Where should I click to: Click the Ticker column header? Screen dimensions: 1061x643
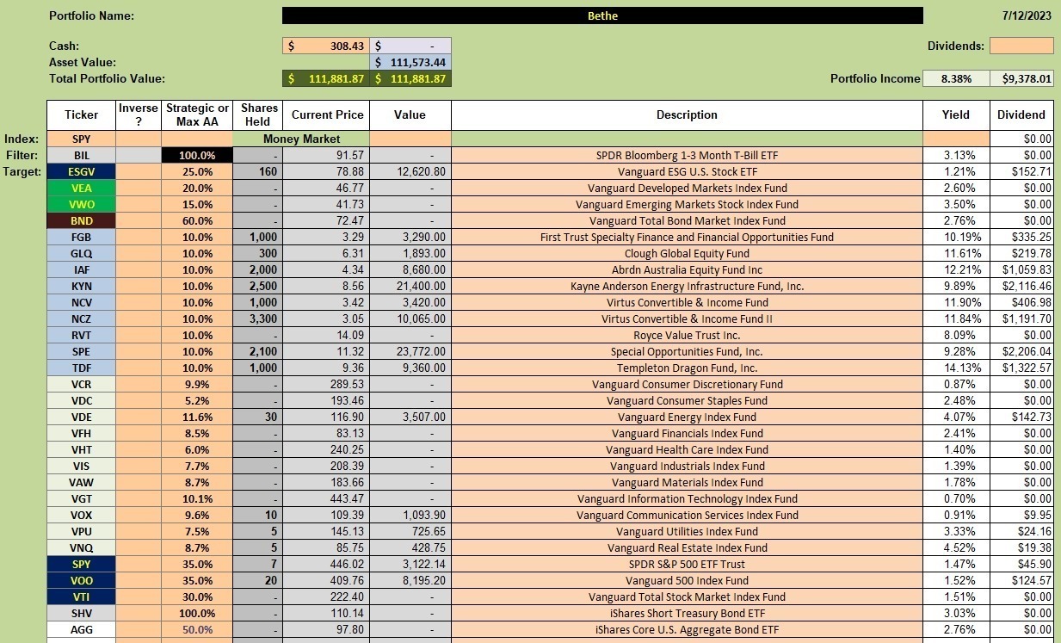[82, 114]
